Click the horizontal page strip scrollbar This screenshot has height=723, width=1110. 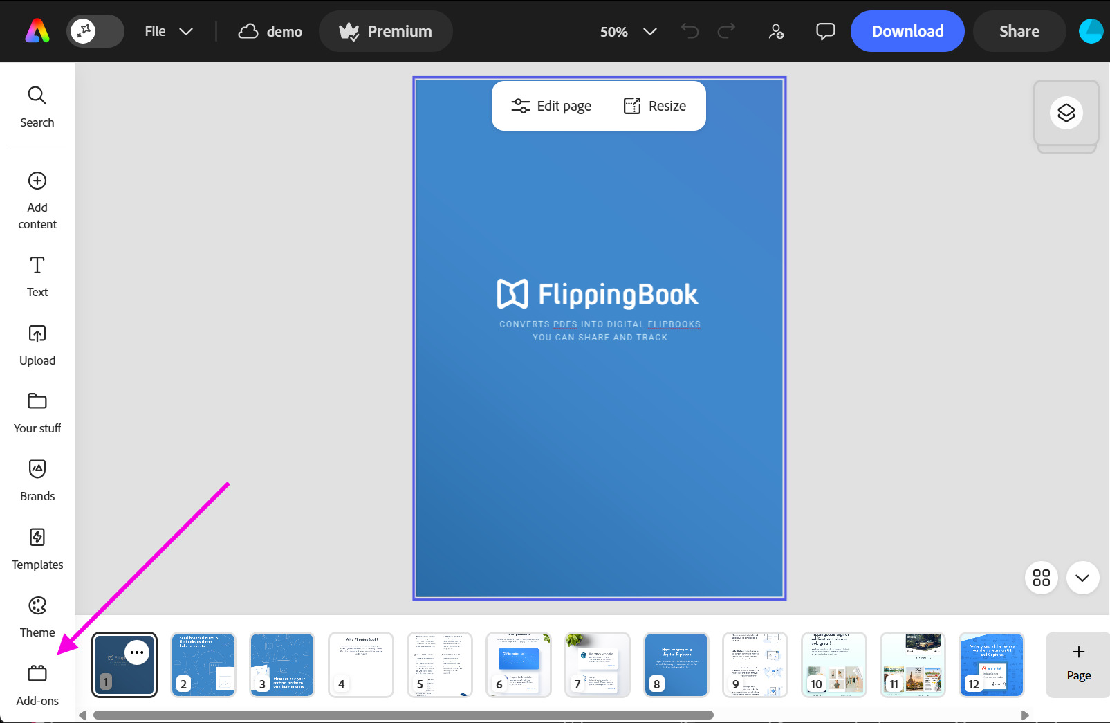[x=403, y=715]
